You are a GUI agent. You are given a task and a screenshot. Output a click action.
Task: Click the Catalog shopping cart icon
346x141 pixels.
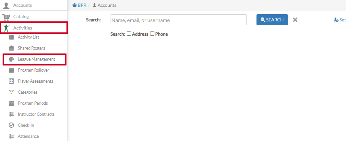[6, 17]
